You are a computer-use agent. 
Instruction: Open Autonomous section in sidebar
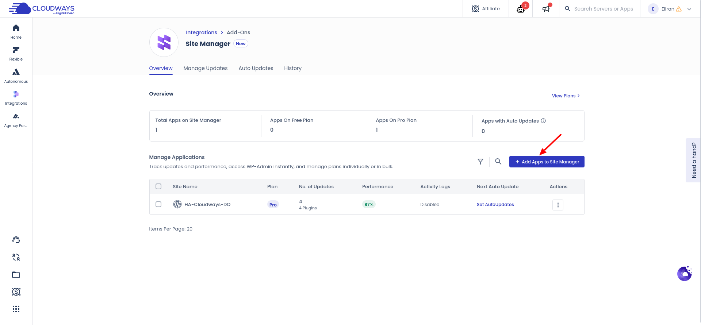point(16,76)
